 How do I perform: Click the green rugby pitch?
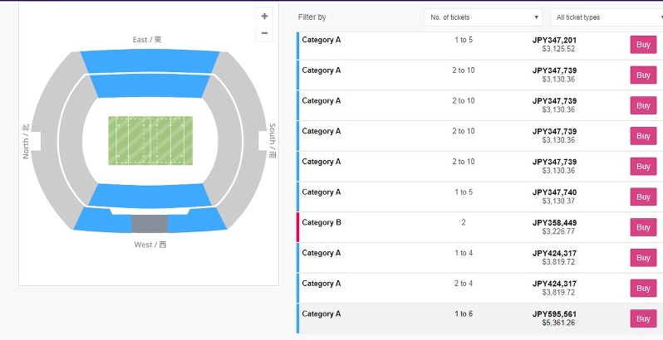(150, 140)
